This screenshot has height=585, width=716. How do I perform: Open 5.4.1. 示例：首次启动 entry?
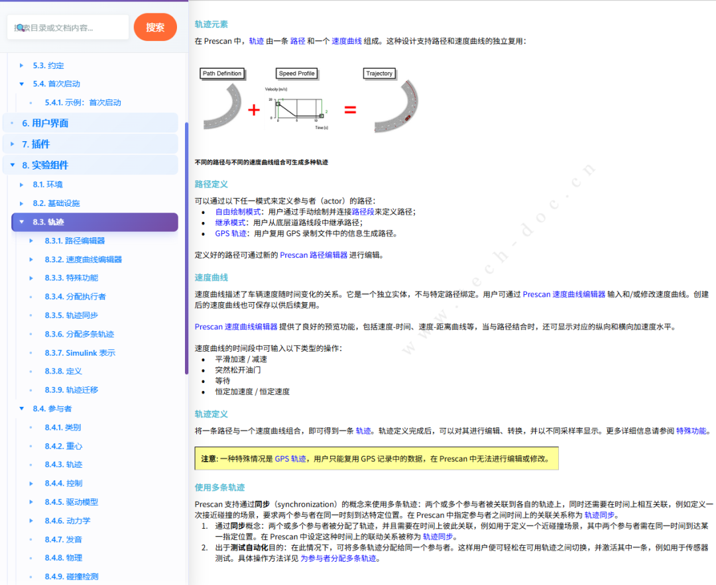click(x=83, y=103)
